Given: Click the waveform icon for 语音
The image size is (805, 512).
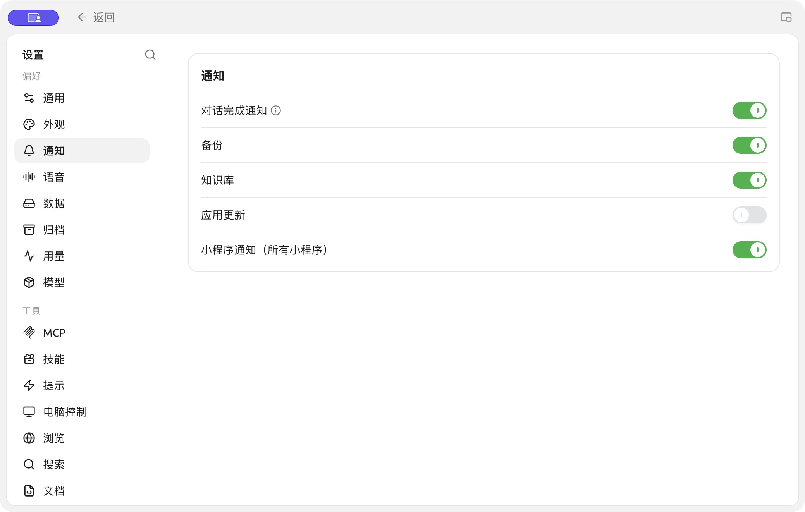Looking at the screenshot, I should point(29,177).
